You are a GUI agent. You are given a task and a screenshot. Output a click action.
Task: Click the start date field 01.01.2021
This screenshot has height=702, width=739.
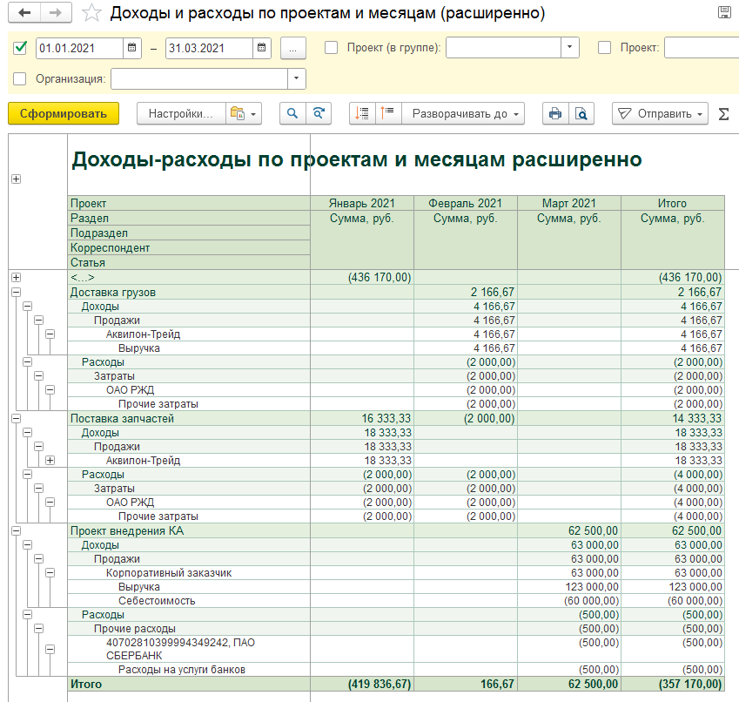click(x=79, y=48)
